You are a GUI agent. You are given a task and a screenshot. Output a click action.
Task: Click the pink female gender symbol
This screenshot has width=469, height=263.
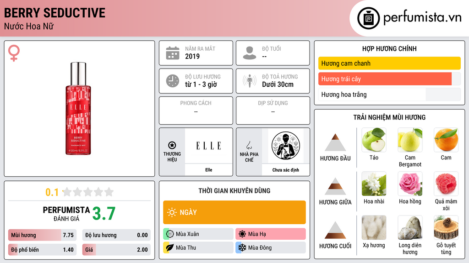[14, 53]
